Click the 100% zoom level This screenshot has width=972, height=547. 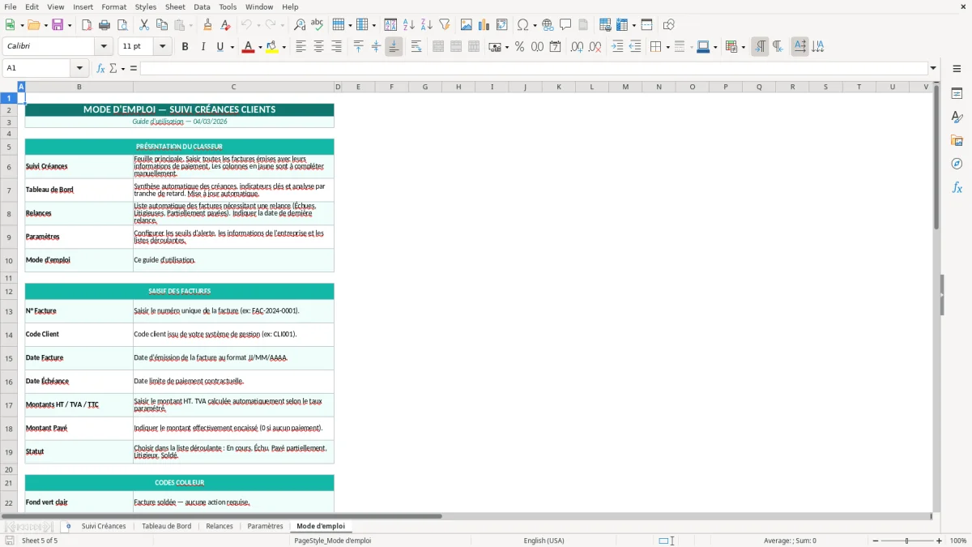pyautogui.click(x=957, y=541)
